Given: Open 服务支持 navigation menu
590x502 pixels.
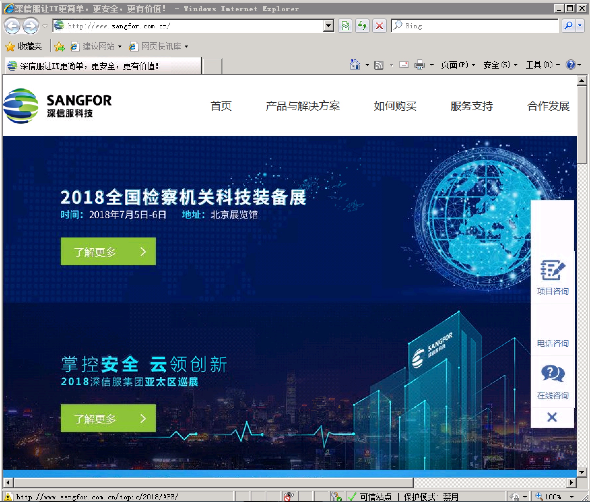Looking at the screenshot, I should pyautogui.click(x=472, y=106).
